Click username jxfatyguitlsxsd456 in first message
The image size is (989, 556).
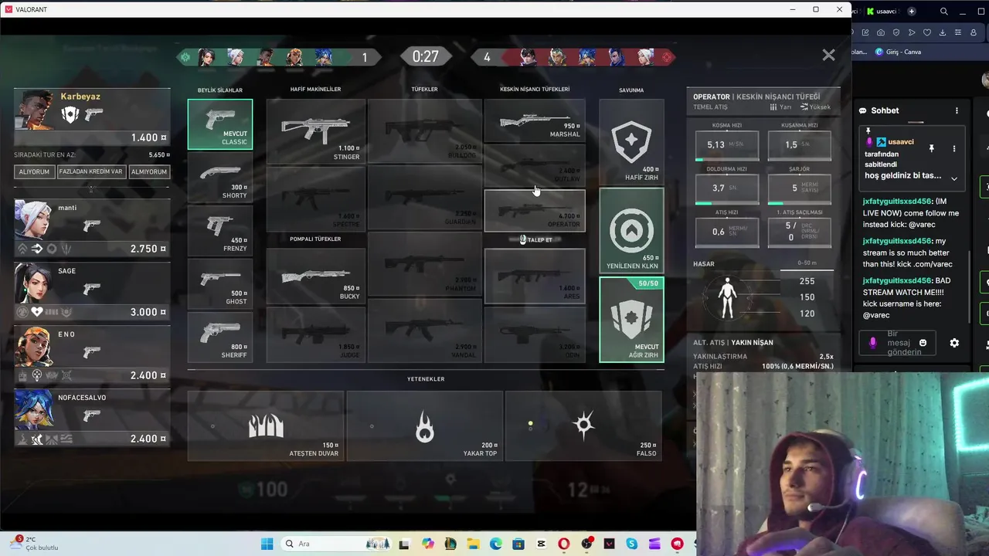[x=897, y=202]
